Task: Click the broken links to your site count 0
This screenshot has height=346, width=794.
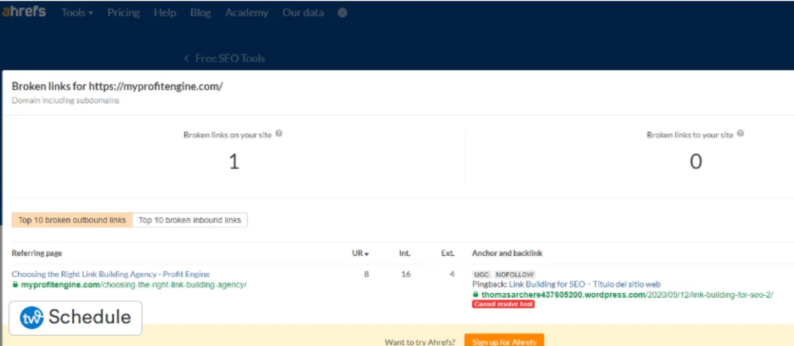Action: point(695,162)
